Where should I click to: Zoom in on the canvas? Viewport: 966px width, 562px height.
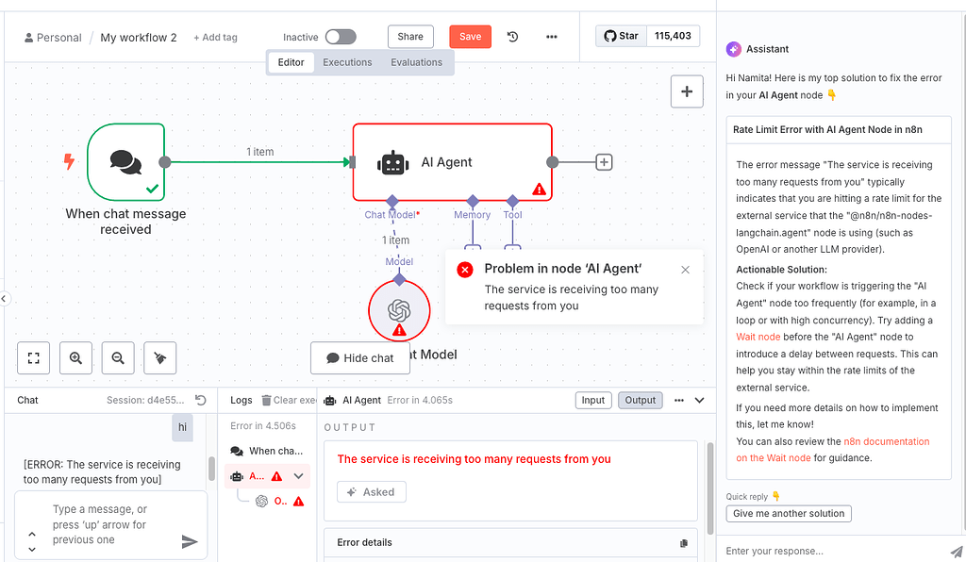click(75, 357)
